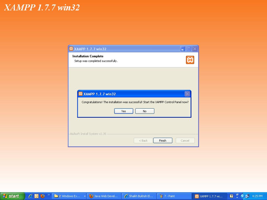267x200 pixels.
Task: Click the display settings icon in the system tray
Action: pos(237,195)
